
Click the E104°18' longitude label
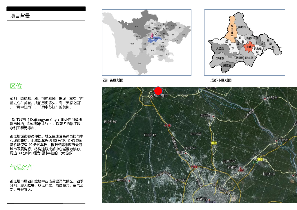point(269,174)
